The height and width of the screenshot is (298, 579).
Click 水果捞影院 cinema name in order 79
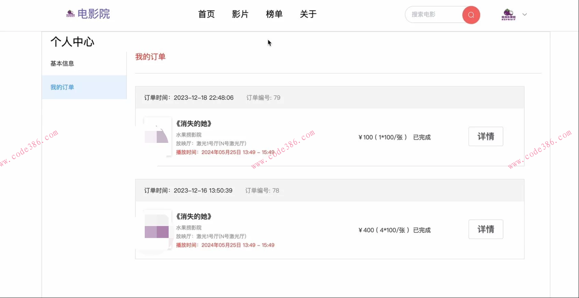click(189, 135)
